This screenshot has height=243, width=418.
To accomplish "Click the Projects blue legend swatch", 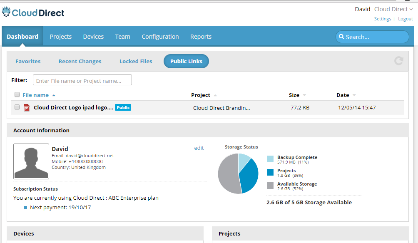I will 270,172.
